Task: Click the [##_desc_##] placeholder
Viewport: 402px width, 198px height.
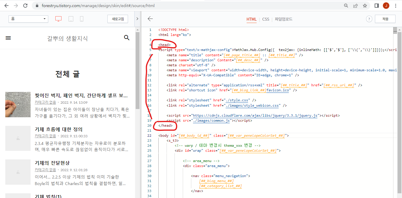Action: pyautogui.click(x=248, y=60)
